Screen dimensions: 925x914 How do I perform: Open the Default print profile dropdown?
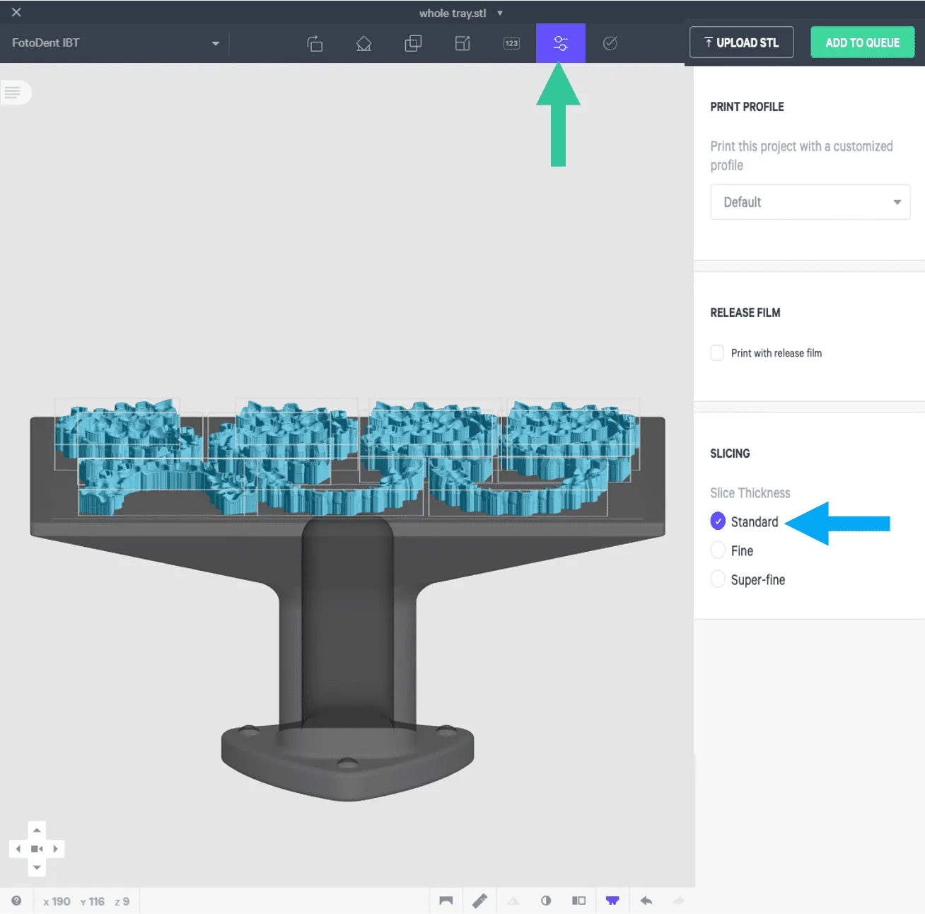coord(810,202)
